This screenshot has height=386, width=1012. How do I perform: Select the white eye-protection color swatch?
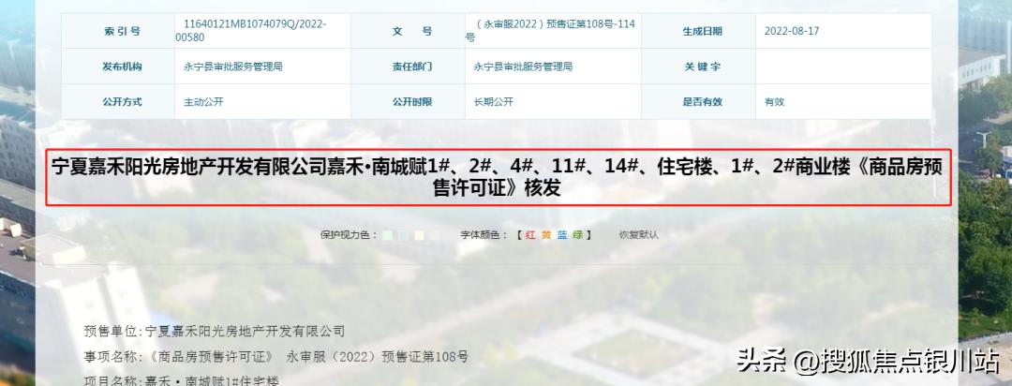coord(436,235)
